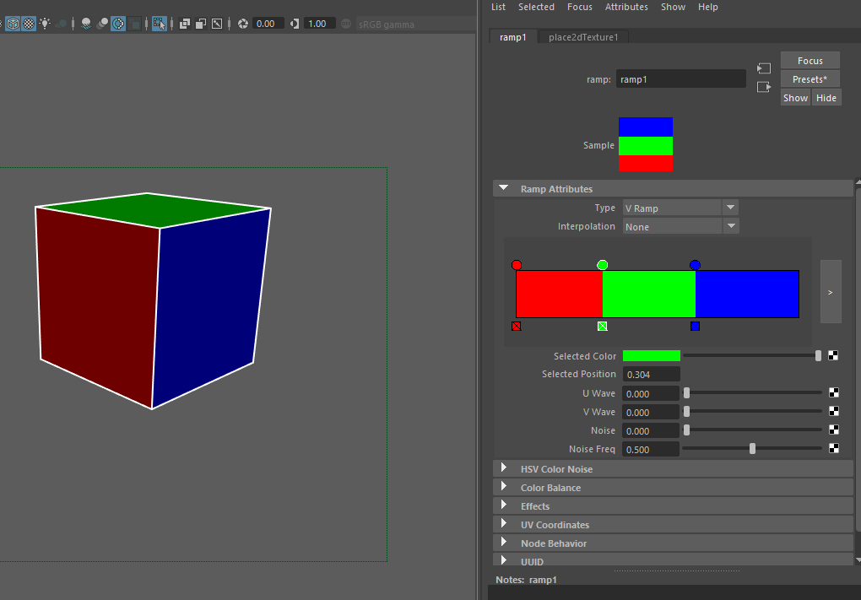Click the gamma icon beside 1.00 field
The image size is (861, 600).
click(294, 24)
